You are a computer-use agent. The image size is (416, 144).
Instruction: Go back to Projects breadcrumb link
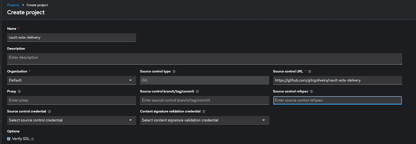point(13,5)
